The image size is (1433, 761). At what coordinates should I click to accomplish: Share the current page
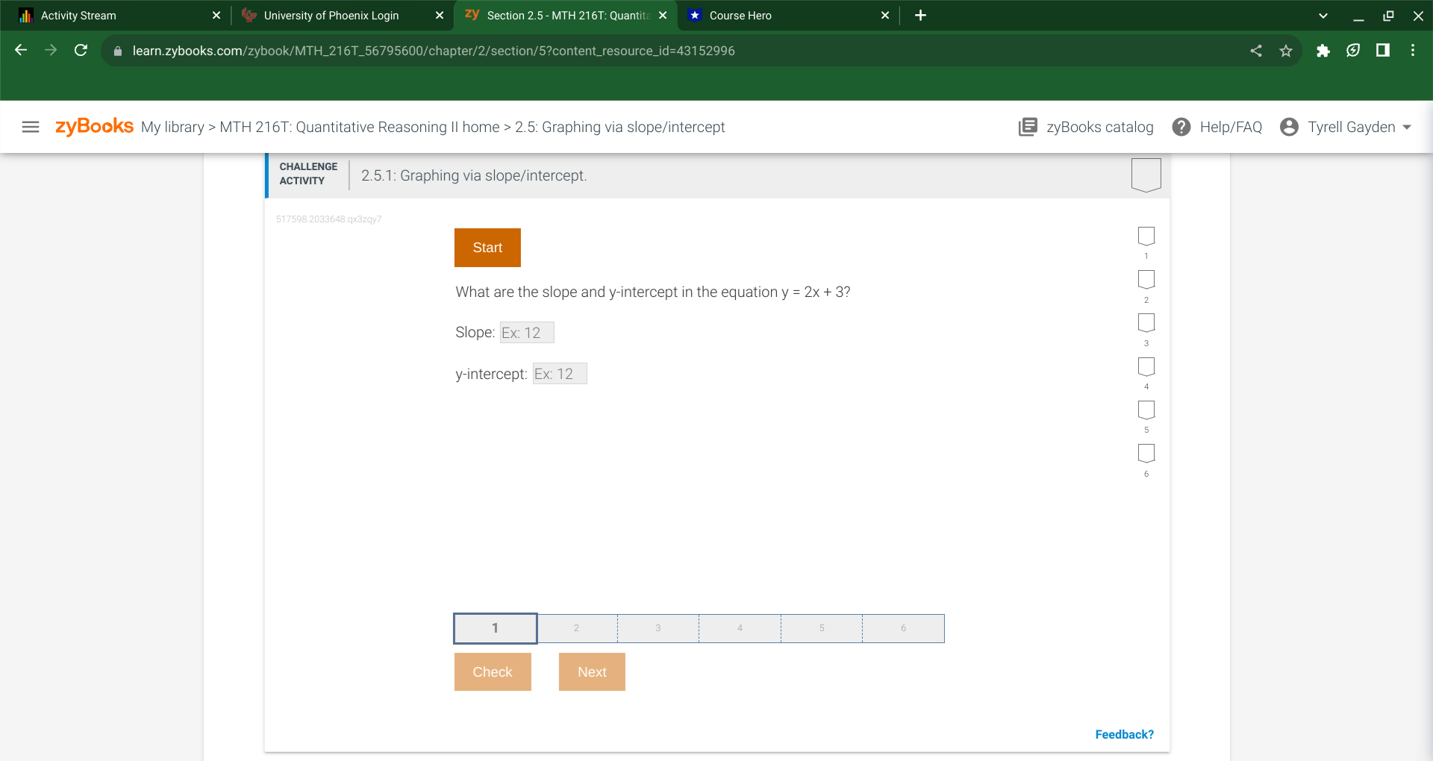(x=1256, y=50)
